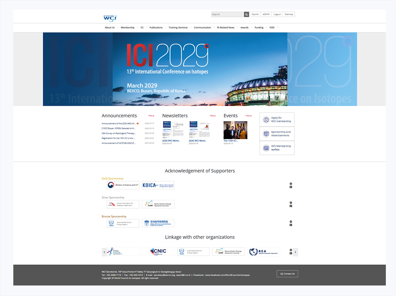Image resolution: width=396 pixels, height=296 pixels.
Task: Open Sponsorship and Advertisements icon box
Action: [277, 134]
